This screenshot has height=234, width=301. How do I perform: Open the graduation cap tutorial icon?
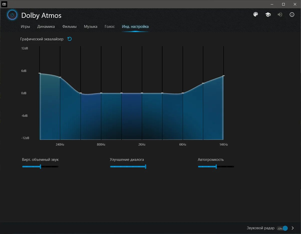(x=268, y=15)
